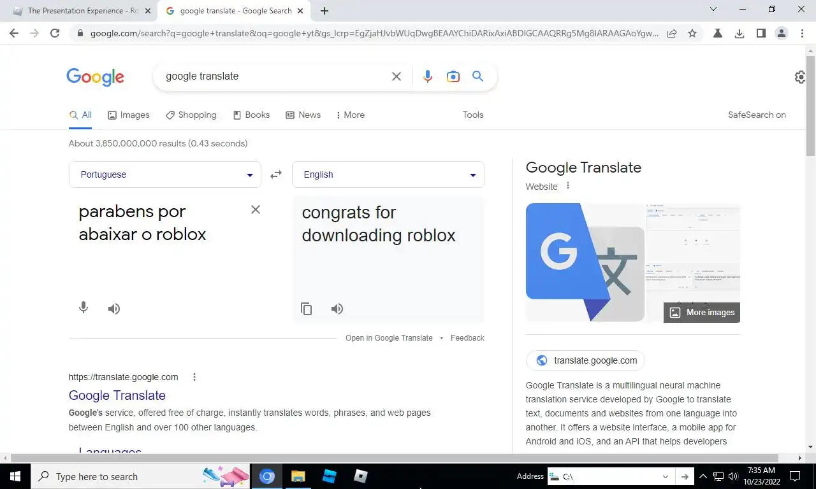The height and width of the screenshot is (489, 816).
Task: View More images button
Action: 702,313
